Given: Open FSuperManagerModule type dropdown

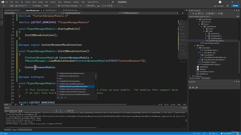Looking at the screenshot, I should [91, 13].
